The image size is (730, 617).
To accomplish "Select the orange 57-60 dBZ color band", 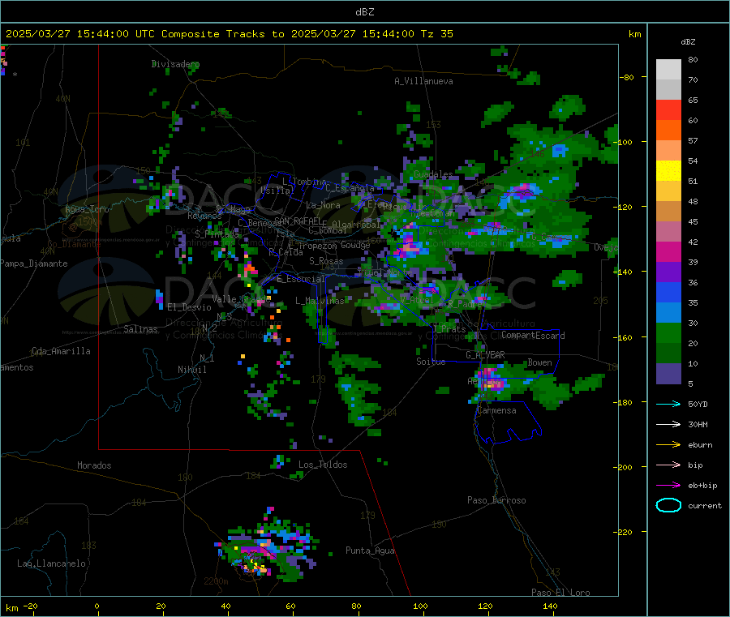I will [x=668, y=131].
